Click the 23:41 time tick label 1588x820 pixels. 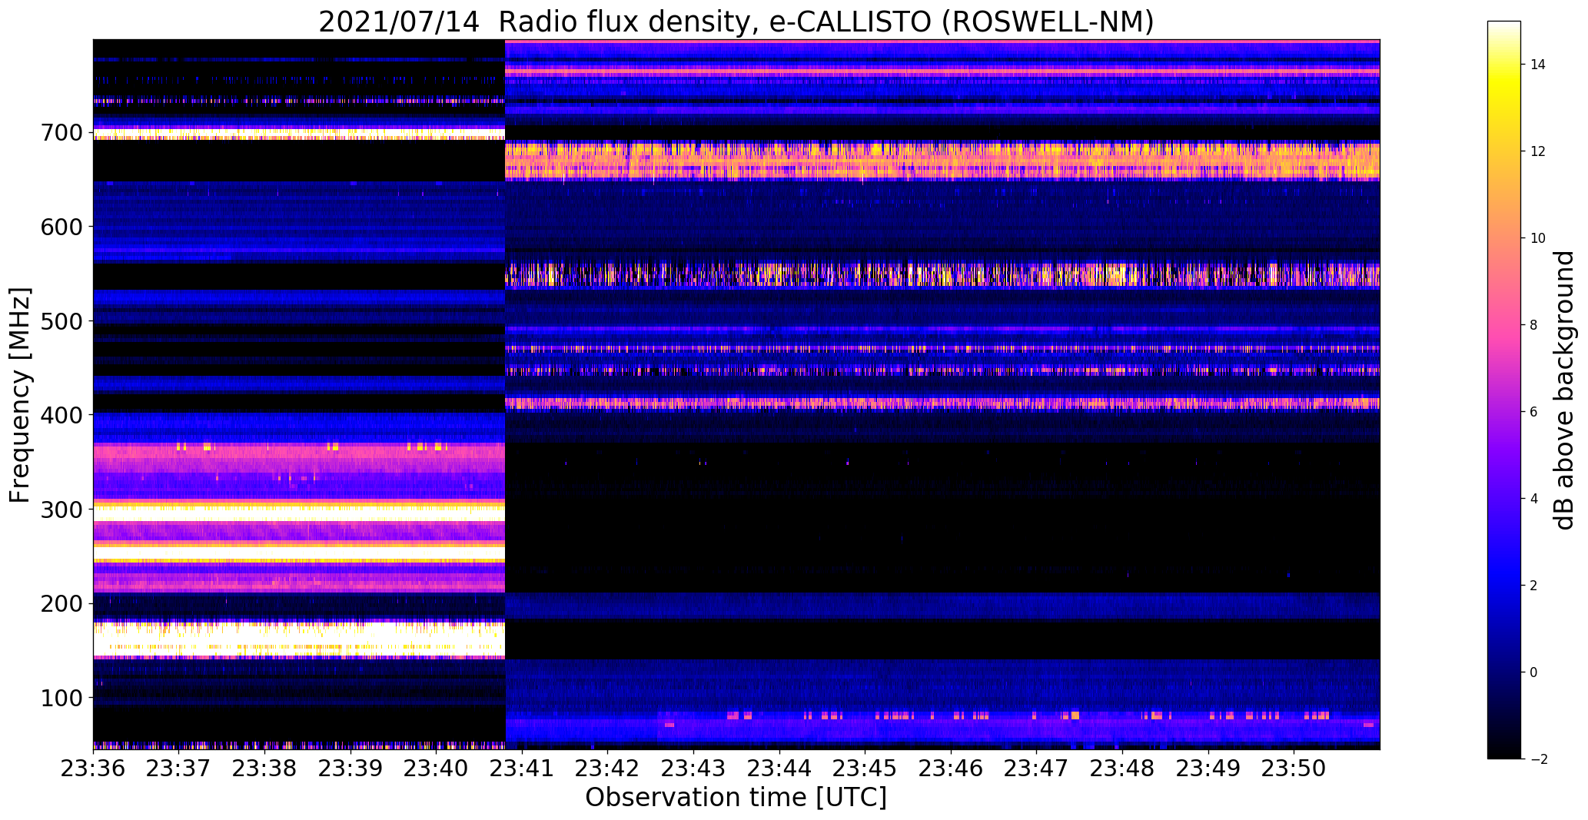[522, 769]
